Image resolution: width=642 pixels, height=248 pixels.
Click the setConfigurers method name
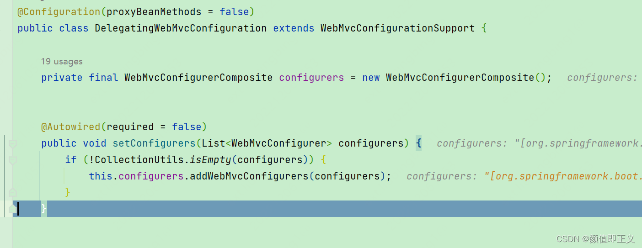(x=154, y=143)
